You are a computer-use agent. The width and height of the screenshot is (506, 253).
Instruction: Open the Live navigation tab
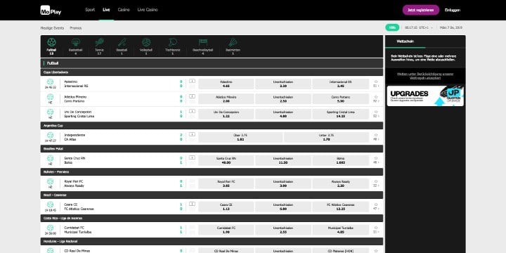[106, 10]
